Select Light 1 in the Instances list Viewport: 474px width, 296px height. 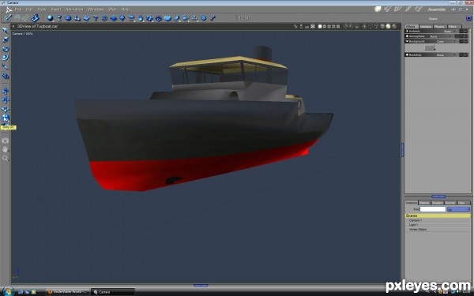(x=438, y=225)
